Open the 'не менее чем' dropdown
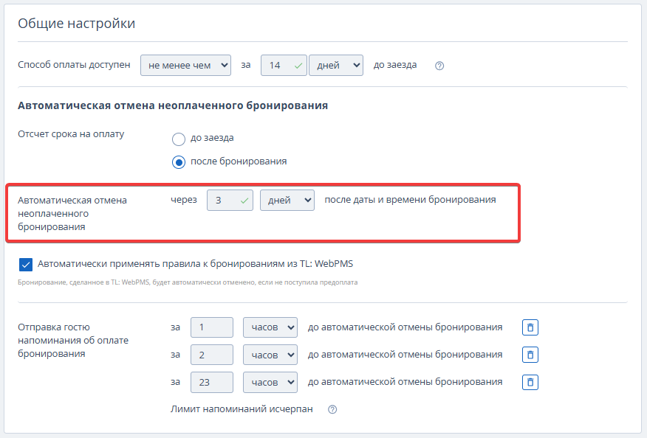This screenshot has width=647, height=438. coord(185,65)
